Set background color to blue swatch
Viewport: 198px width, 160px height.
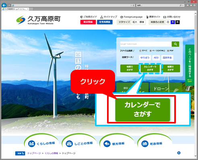tap(173, 22)
